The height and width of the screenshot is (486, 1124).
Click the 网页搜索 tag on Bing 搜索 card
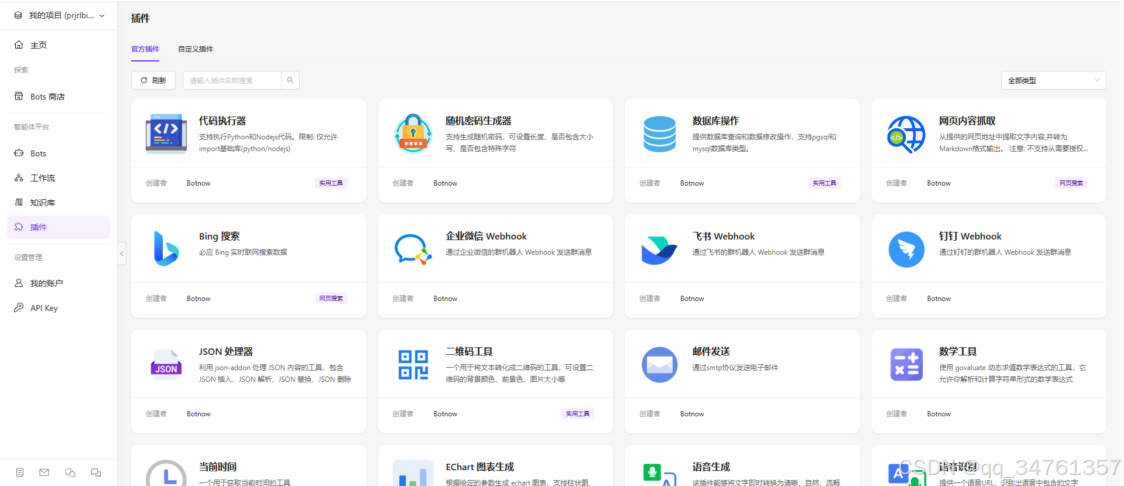pos(331,299)
